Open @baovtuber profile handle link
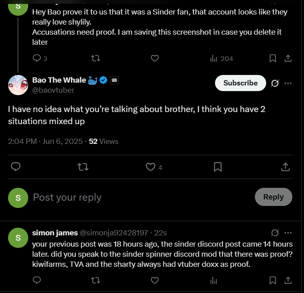The height and width of the screenshot is (293, 304). 53,90
